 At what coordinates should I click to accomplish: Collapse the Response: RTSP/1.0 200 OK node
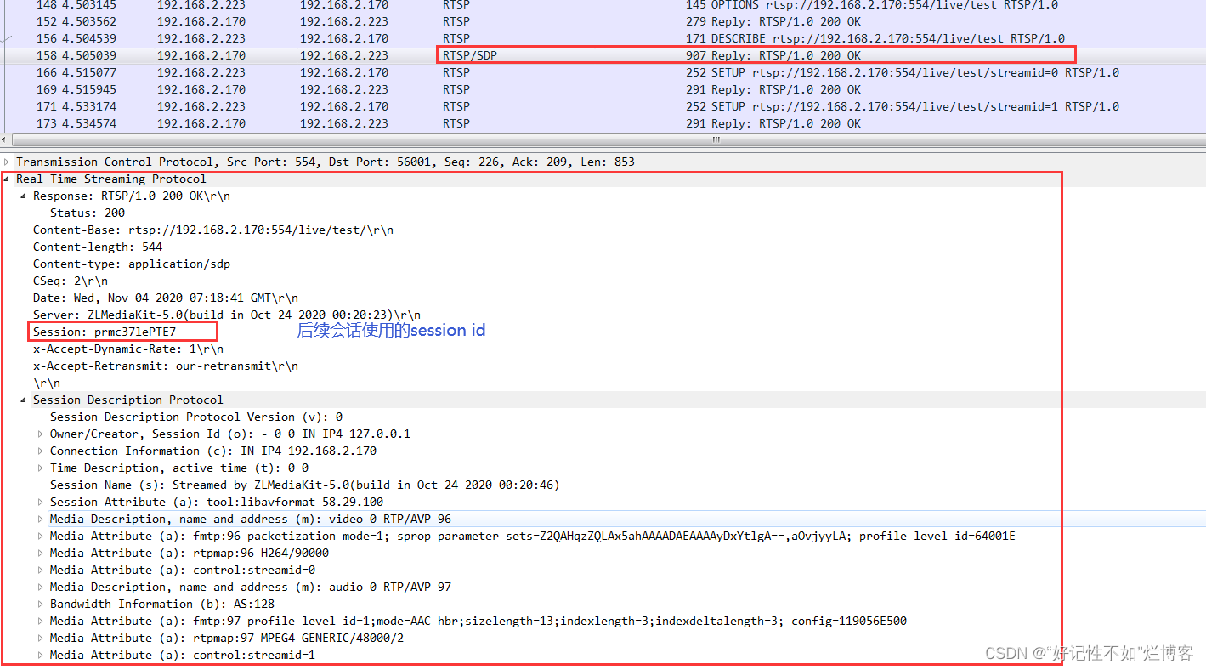(x=24, y=196)
